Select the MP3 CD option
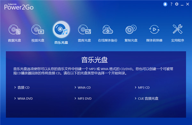The image size is (192, 125). point(144,87)
